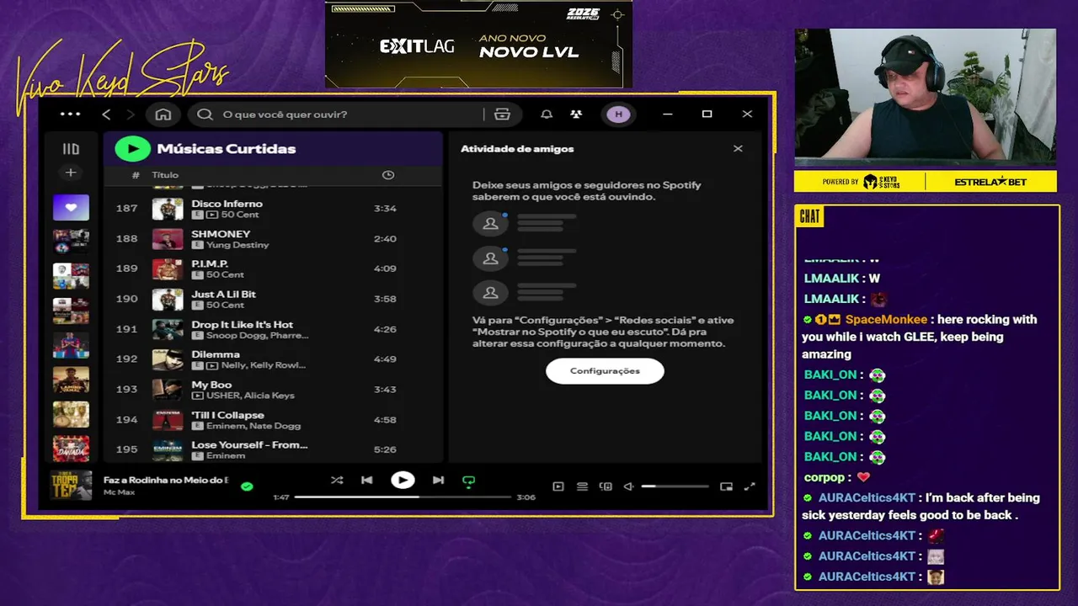Screen dimensions: 1078x606
Task: Open the connect to a device icon
Action: [606, 486]
